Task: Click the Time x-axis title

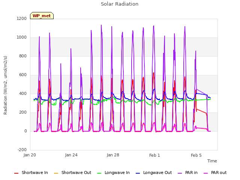Action: (212, 161)
